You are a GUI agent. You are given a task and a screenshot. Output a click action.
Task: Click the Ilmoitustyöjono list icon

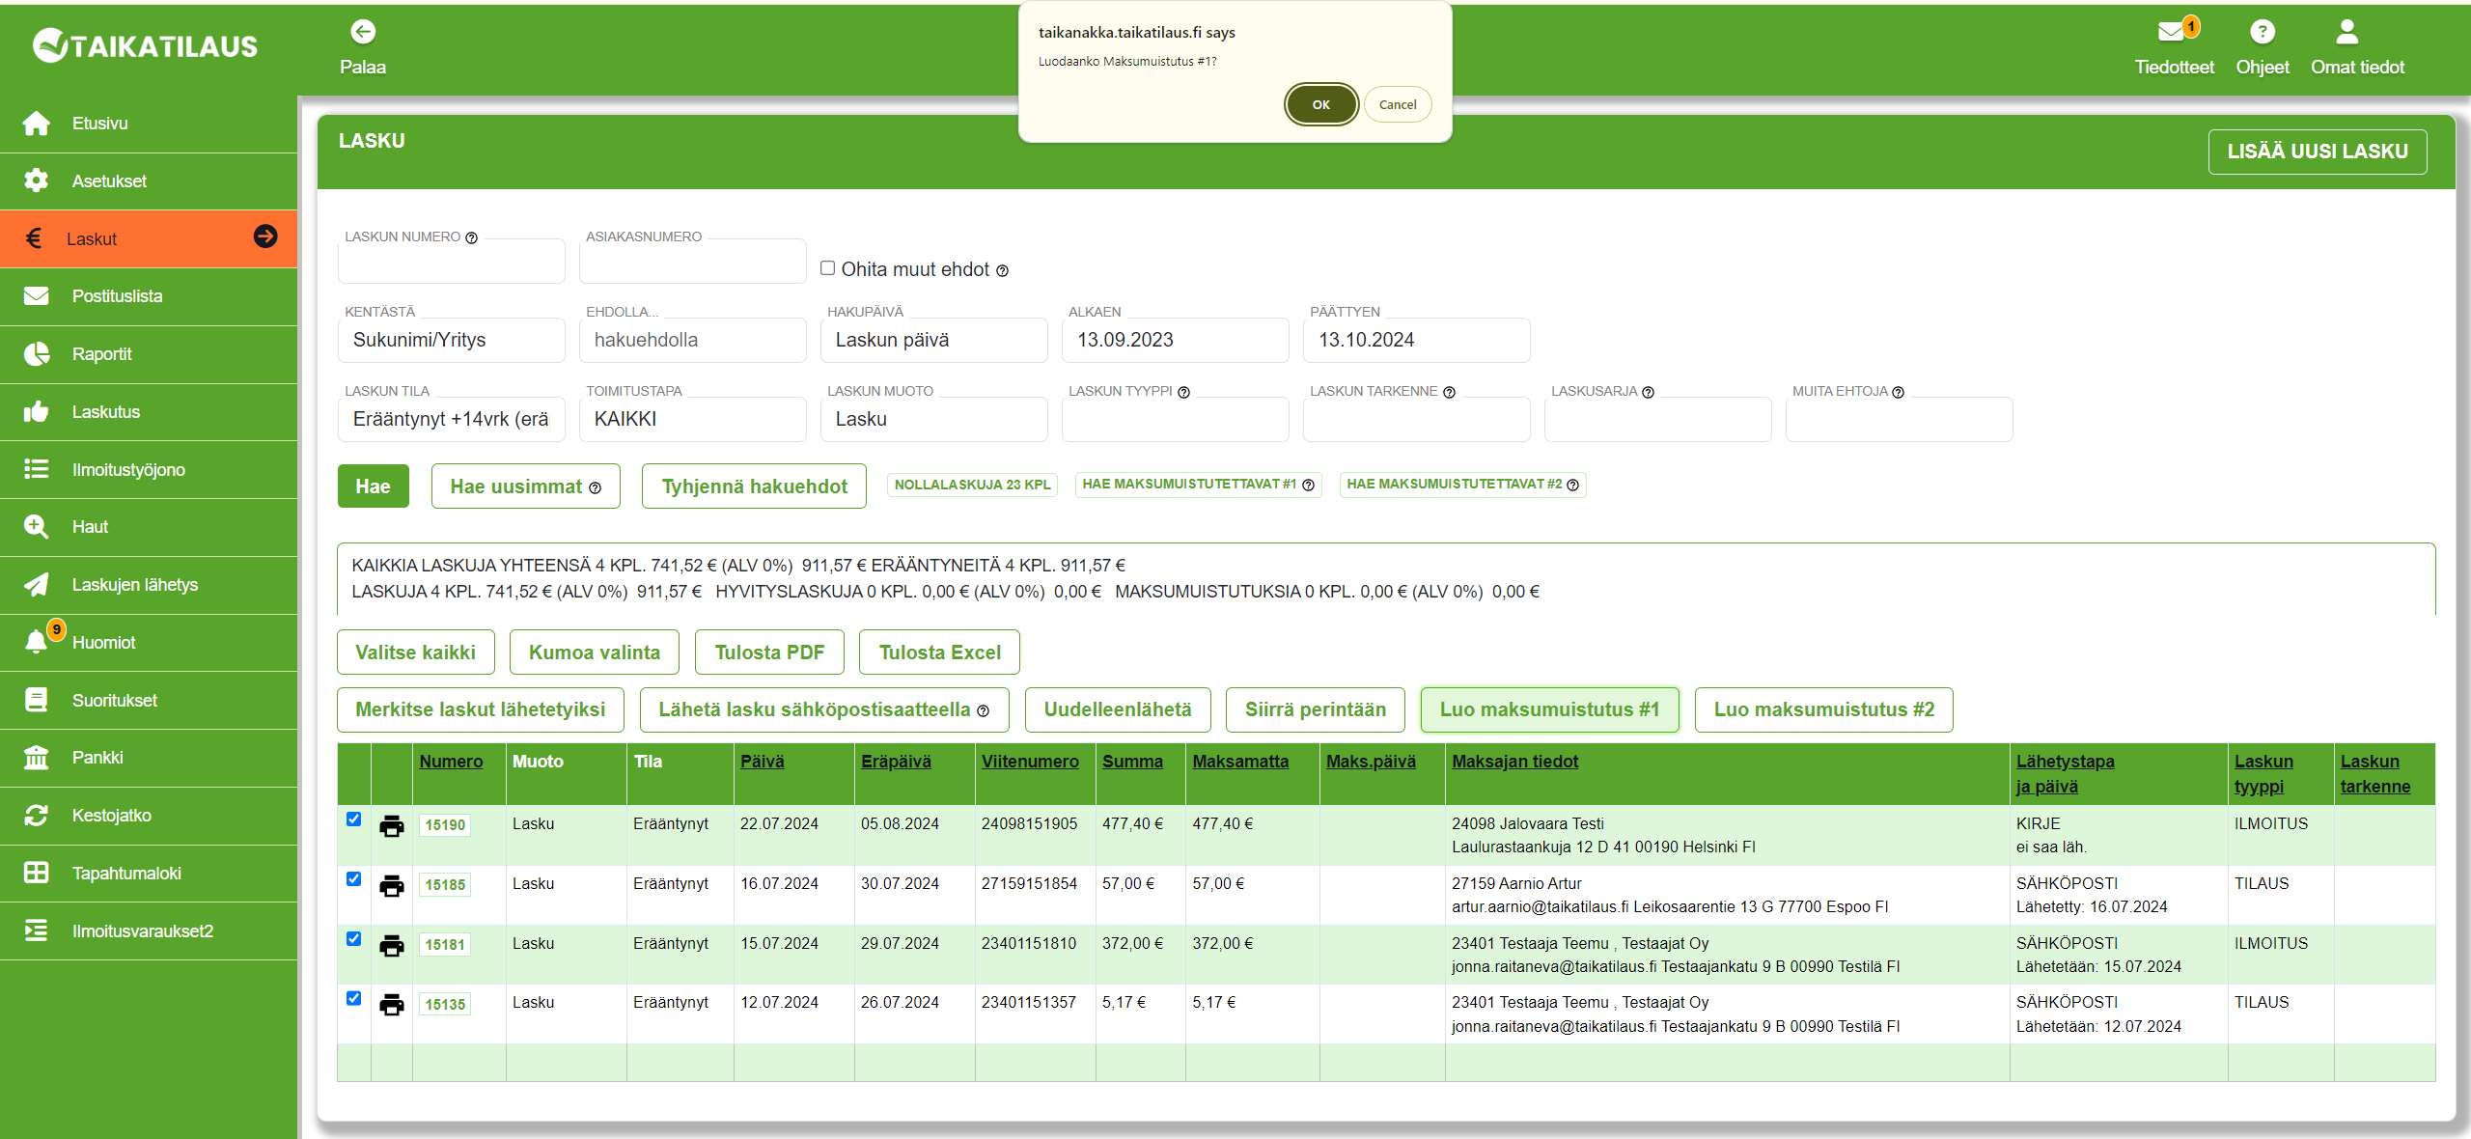36,469
